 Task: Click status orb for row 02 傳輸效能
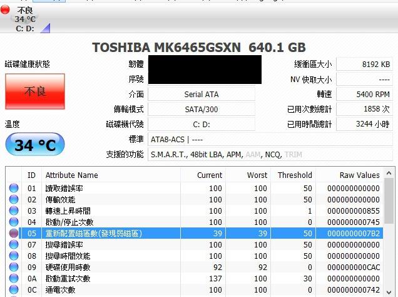14,199
